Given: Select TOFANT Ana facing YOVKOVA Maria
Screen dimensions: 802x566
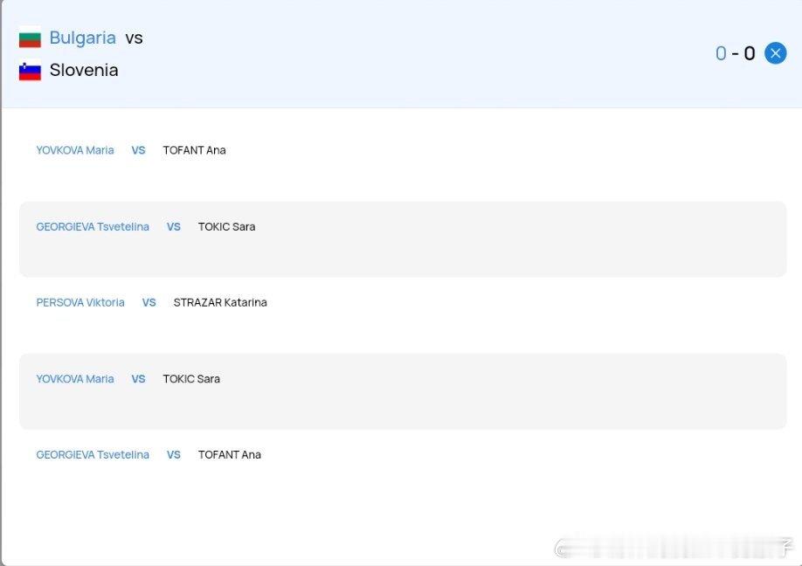Looking at the screenshot, I should pyautogui.click(x=194, y=150).
